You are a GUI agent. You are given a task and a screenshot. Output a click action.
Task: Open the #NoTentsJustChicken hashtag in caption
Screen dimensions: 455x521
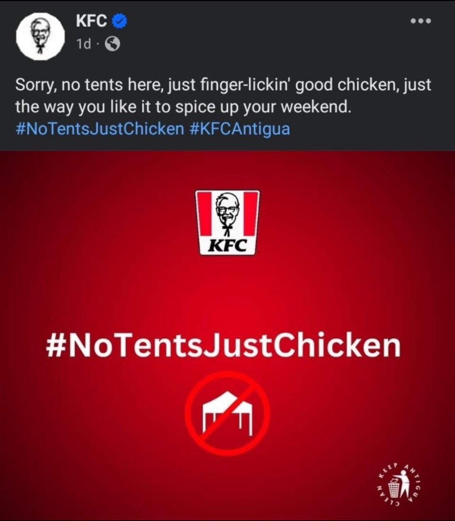coord(100,128)
